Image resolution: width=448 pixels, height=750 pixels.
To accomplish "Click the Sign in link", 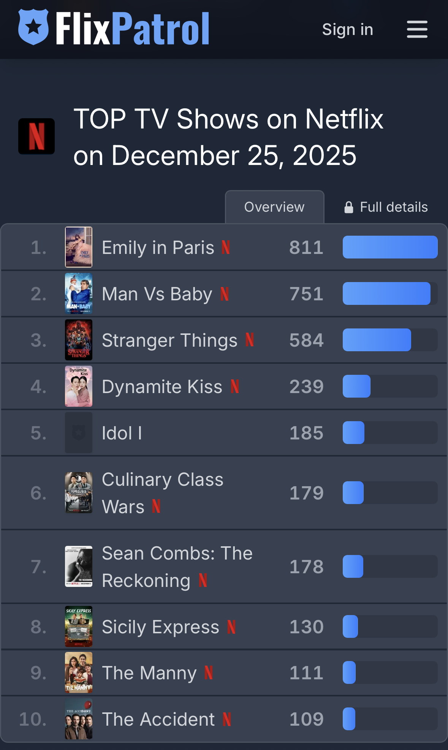I will point(348,29).
